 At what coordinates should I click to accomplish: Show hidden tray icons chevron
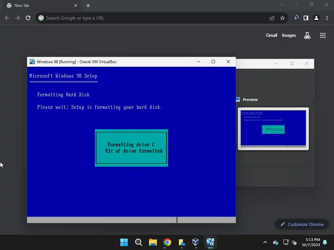(265, 242)
